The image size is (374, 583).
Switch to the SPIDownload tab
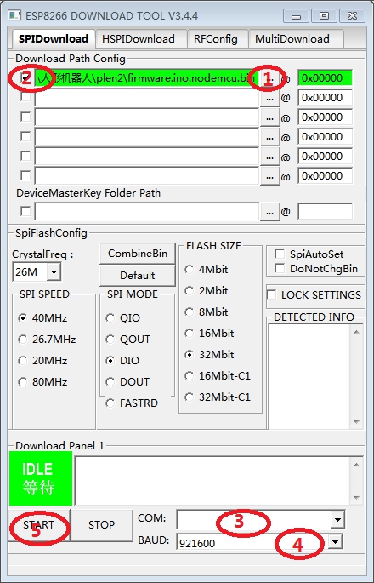tap(53, 38)
